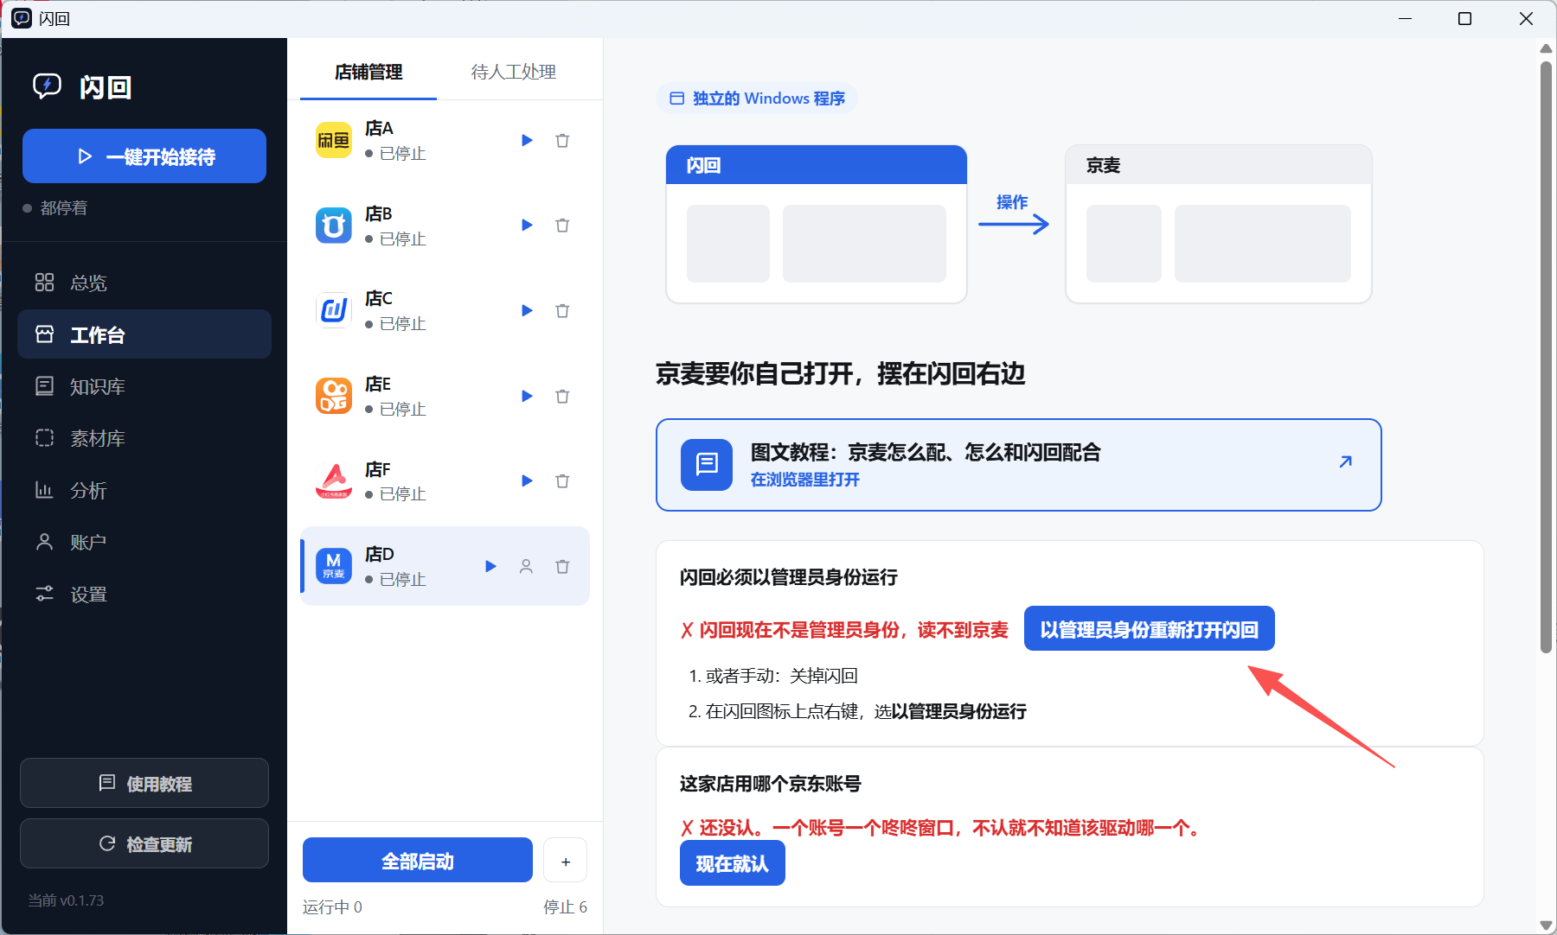Start store 店D with its play icon
The image size is (1557, 935).
(x=490, y=566)
